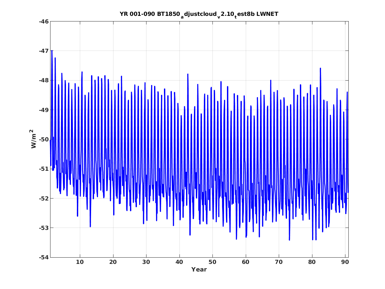Select the 'Year' x-axis label
The image size is (385, 289).
click(x=199, y=270)
